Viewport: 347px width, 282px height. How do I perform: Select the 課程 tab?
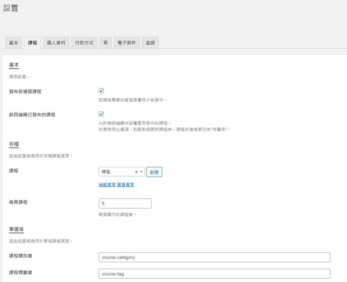33,43
